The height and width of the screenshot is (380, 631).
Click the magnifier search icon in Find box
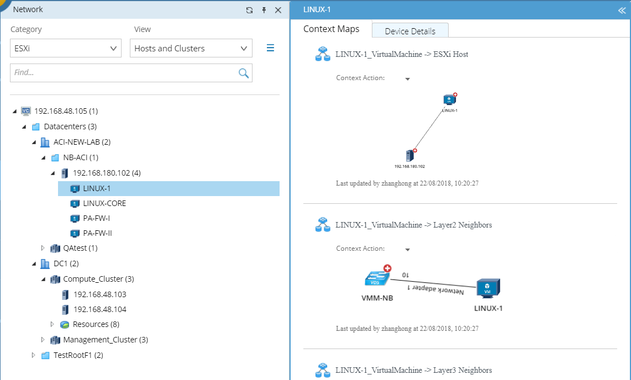point(244,73)
